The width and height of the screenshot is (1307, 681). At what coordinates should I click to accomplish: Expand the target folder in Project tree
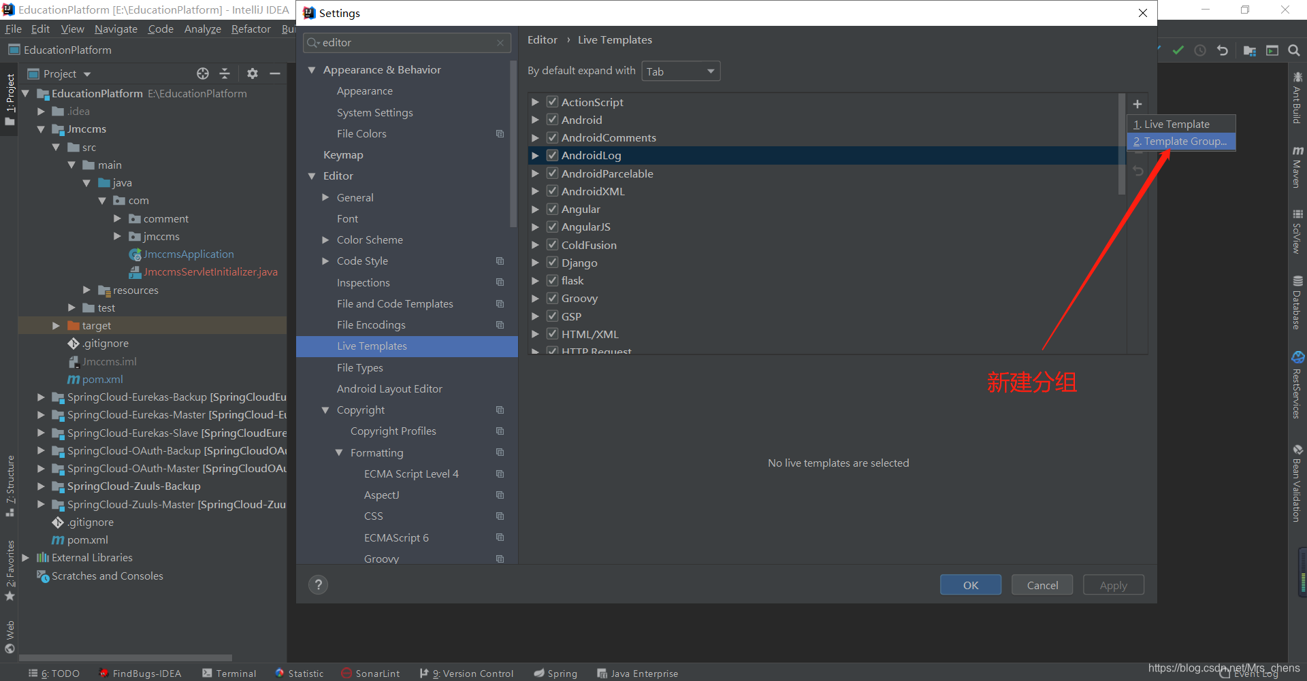click(x=57, y=326)
